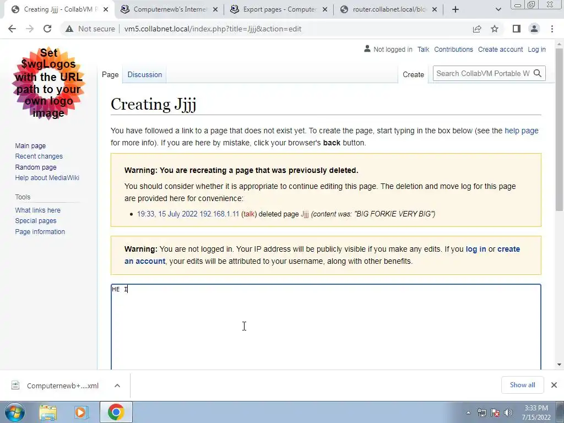
Task: Go to Main page in sidebar
Action: [30, 145]
